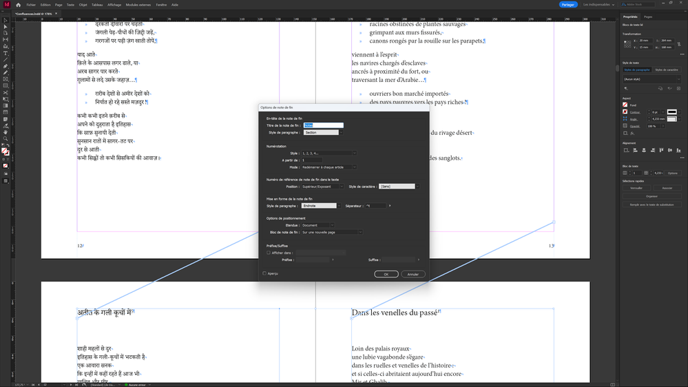
Task: Select the Hand tool
Action: click(x=6, y=132)
